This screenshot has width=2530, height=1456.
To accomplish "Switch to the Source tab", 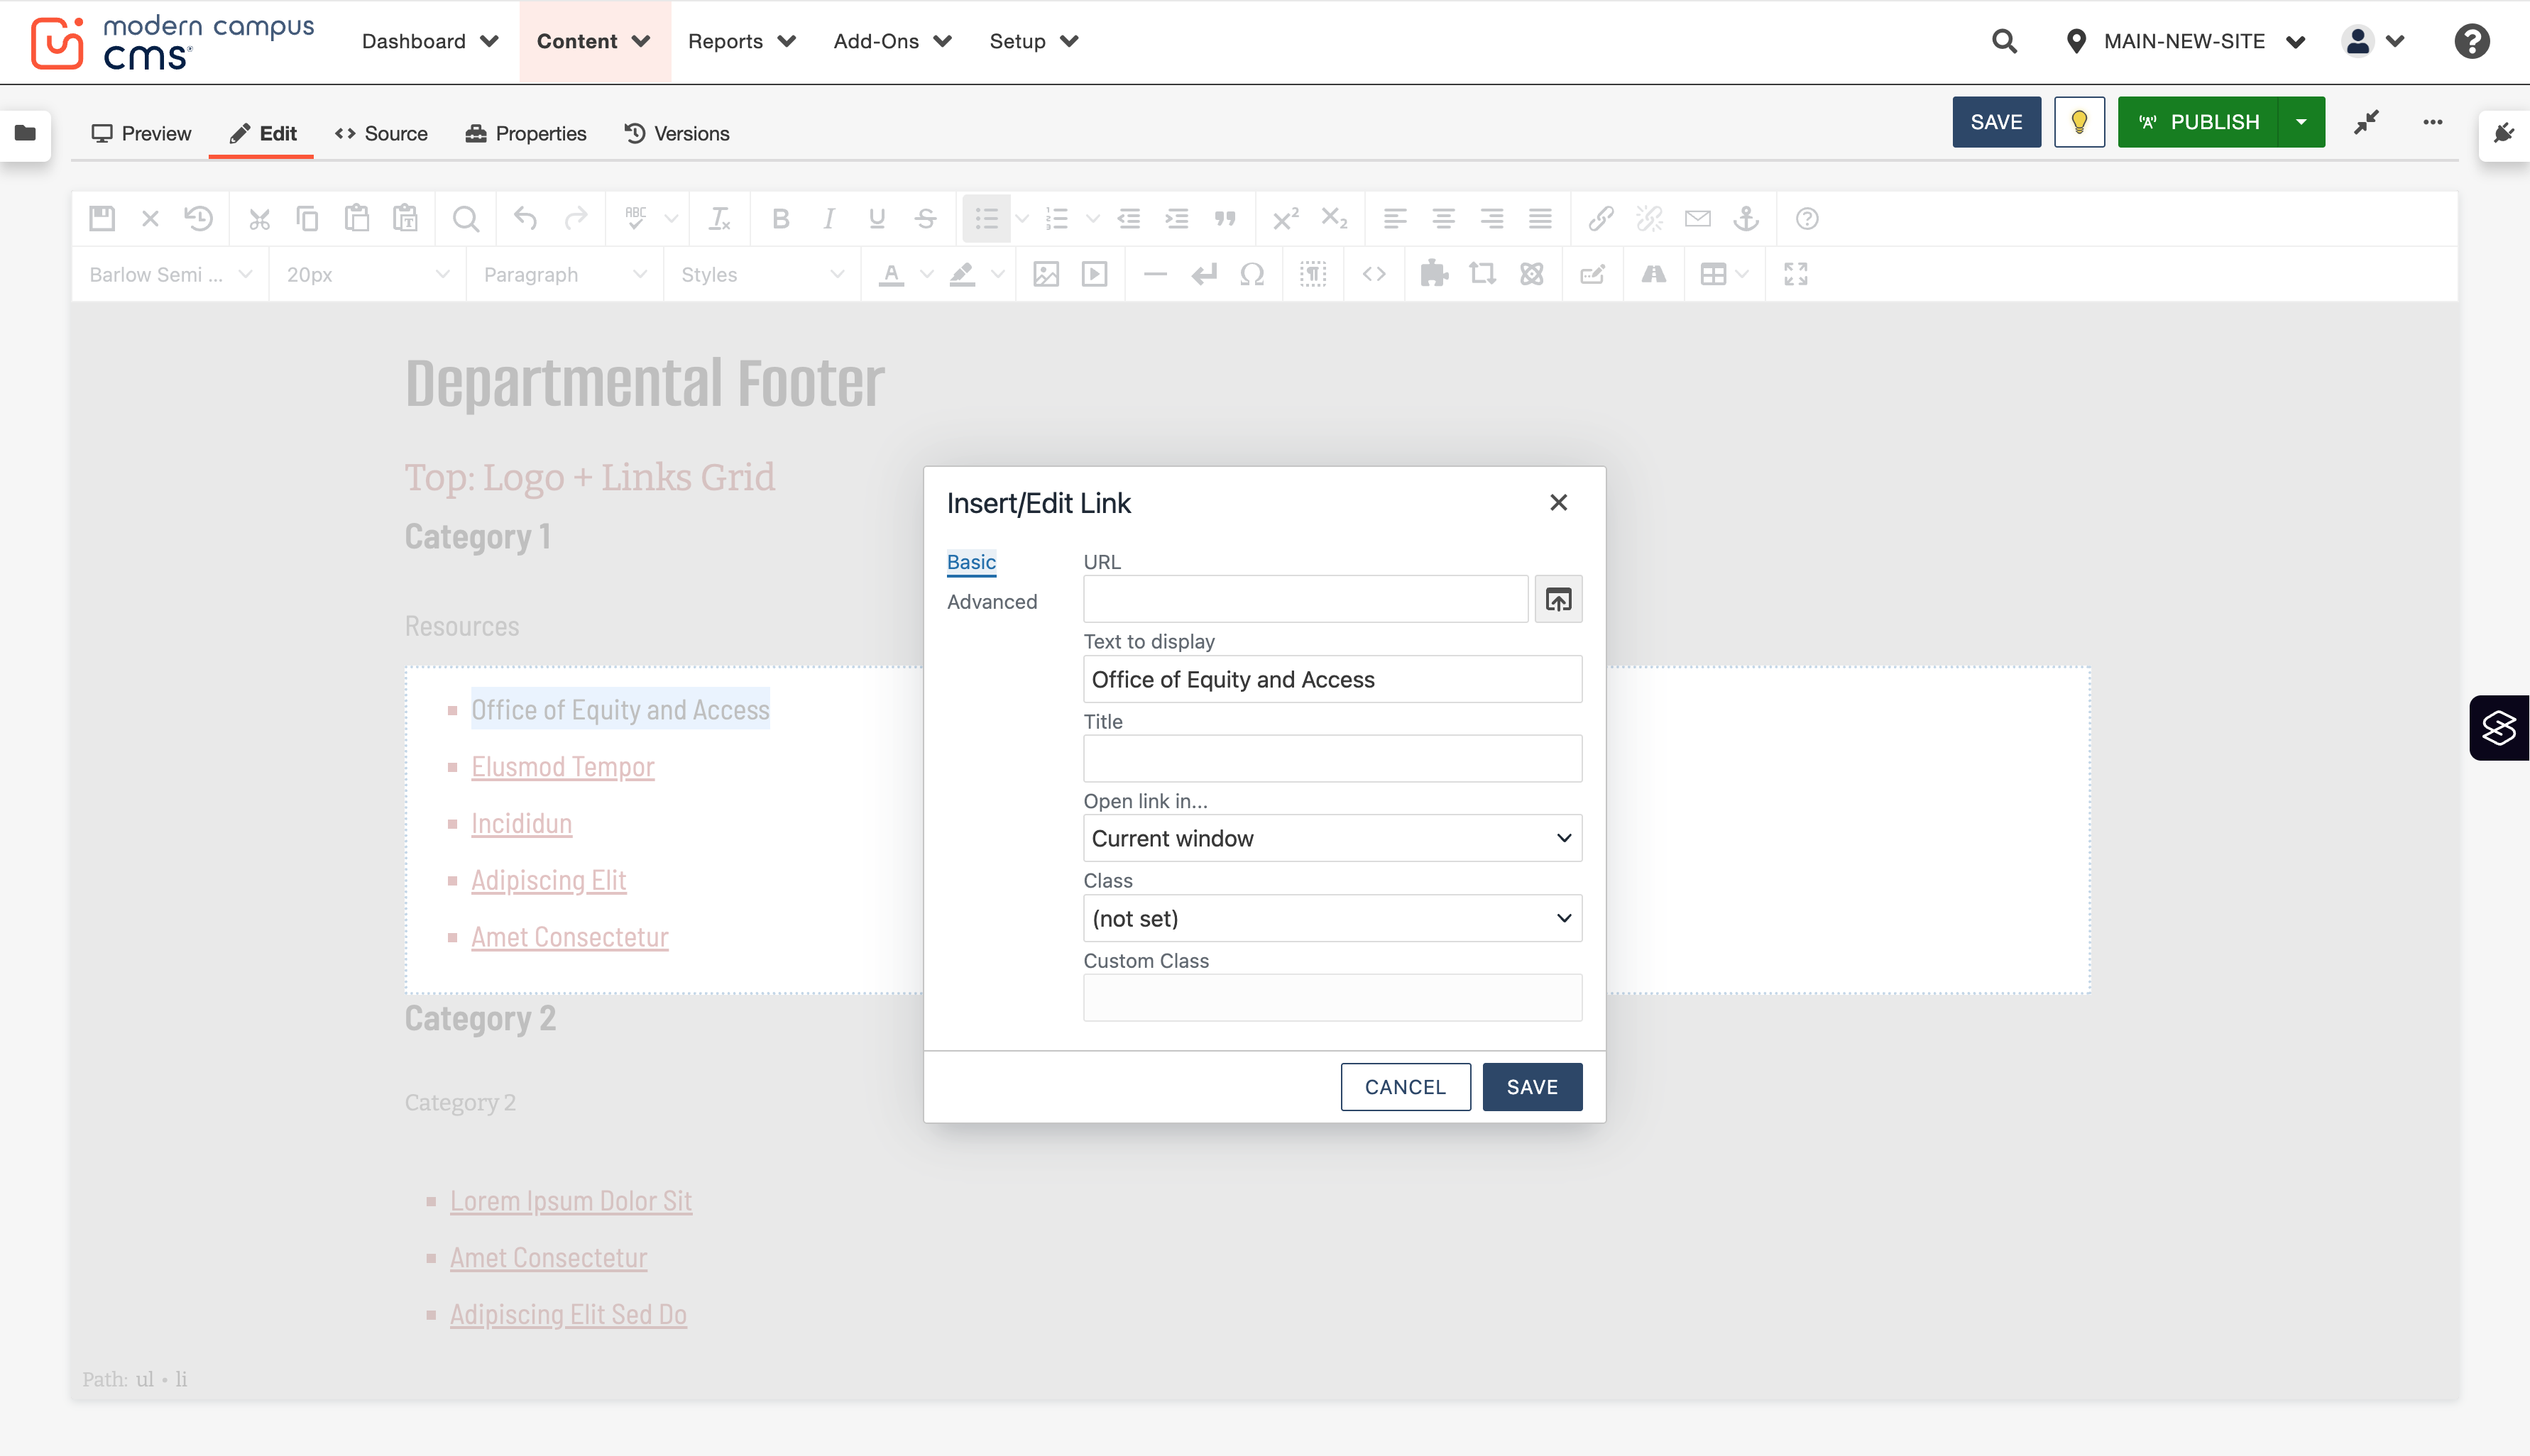I will click(x=381, y=133).
